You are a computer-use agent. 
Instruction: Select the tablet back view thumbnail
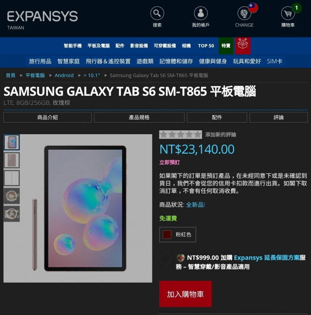coord(12,161)
